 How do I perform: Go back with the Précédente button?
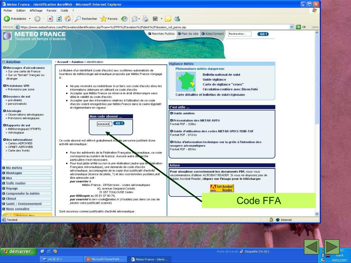click(15, 19)
